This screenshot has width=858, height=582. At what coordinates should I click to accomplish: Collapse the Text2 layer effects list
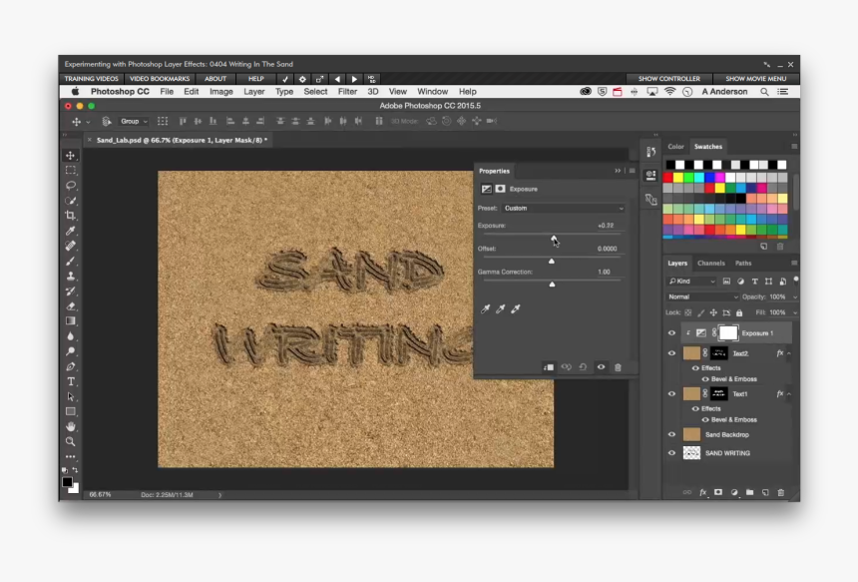[788, 353]
